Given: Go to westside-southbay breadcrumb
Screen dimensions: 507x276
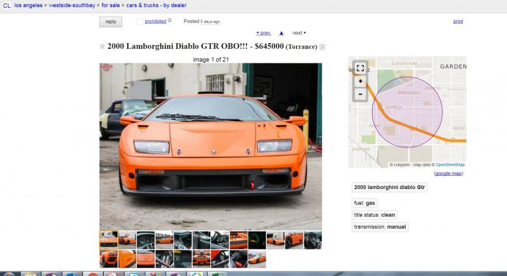Looking at the screenshot, I should (x=72, y=5).
